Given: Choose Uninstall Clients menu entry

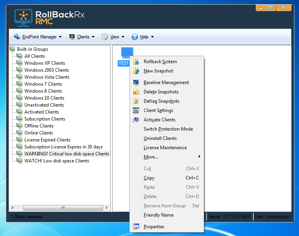Looking at the screenshot, I should coord(167,138).
